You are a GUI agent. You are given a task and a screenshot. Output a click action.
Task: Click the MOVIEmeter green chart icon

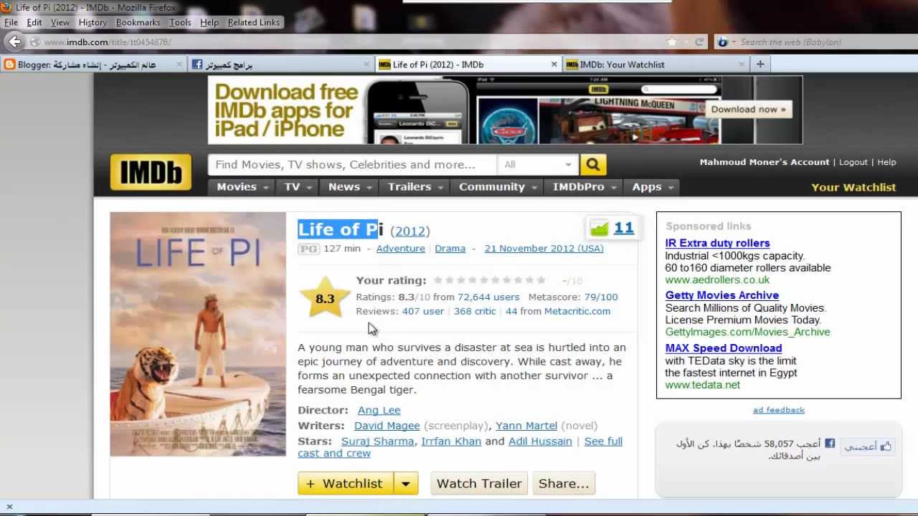pos(599,228)
